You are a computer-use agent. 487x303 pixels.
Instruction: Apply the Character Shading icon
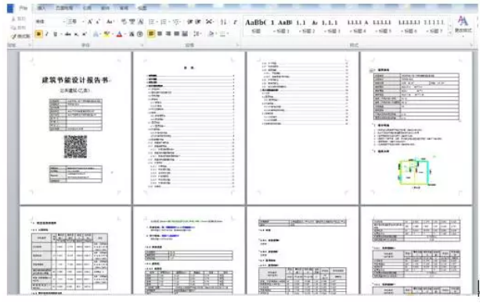(132, 34)
